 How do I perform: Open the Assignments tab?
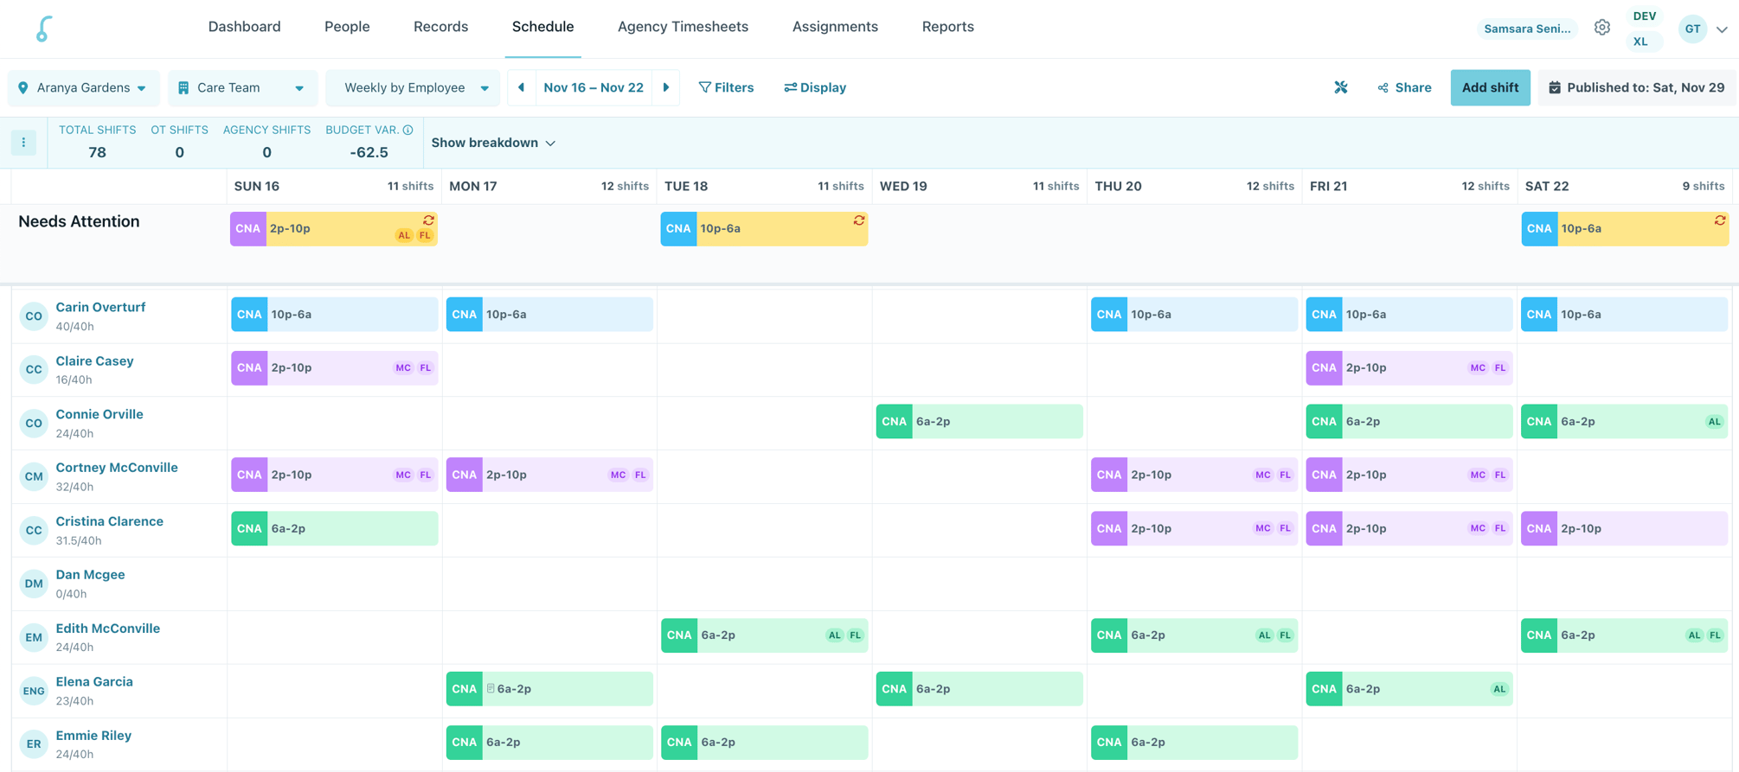835,27
